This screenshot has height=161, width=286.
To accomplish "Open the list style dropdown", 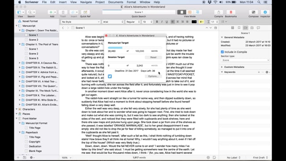I will 224,22.
